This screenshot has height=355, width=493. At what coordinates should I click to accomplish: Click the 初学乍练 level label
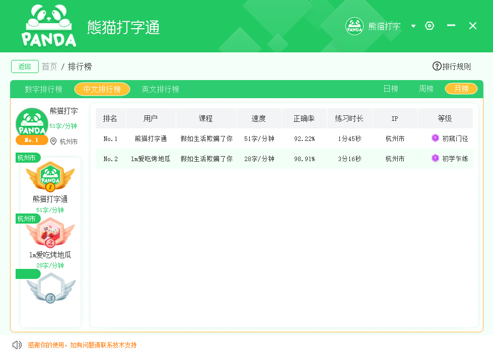[455, 159]
